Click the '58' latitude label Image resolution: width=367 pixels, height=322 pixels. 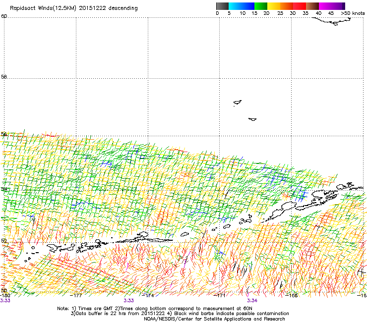point(4,77)
